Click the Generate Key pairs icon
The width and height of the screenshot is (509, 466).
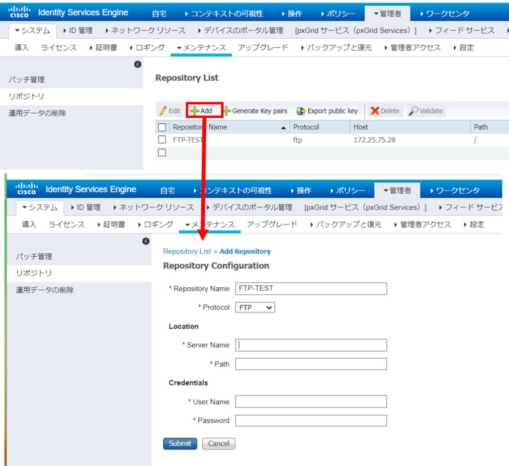[x=227, y=111]
